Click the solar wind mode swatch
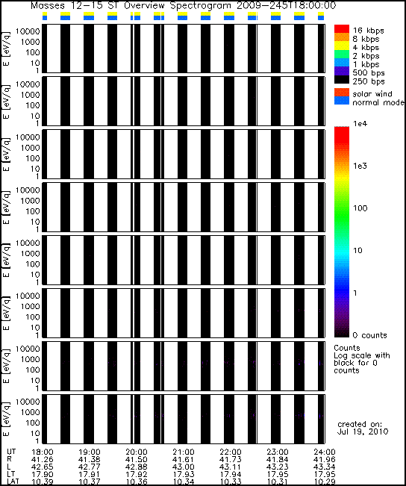This screenshot has height=486, width=406. point(342,93)
